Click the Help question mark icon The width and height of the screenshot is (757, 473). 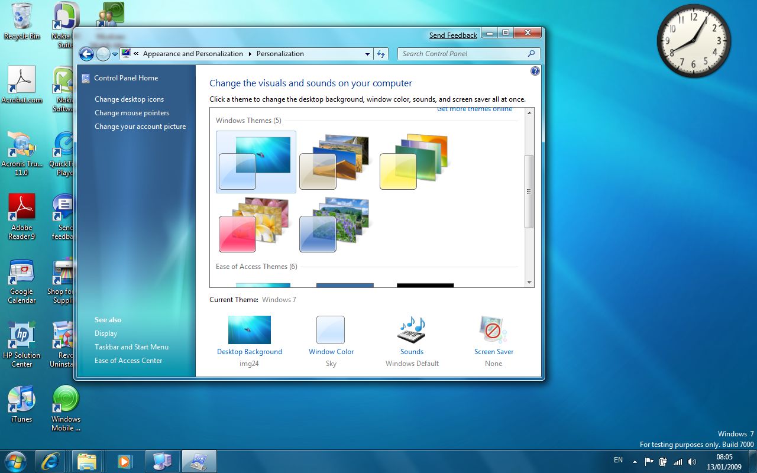tap(535, 70)
